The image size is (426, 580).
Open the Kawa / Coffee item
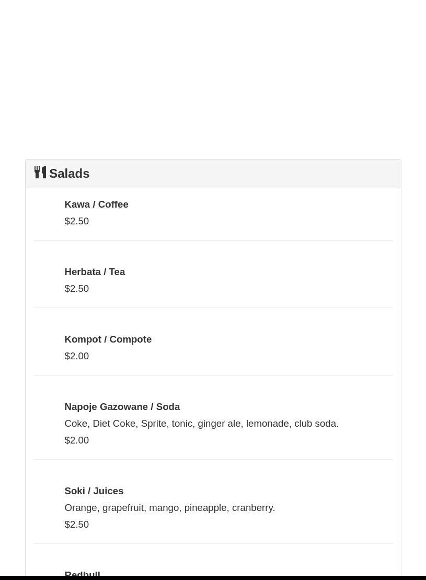[x=96, y=204]
